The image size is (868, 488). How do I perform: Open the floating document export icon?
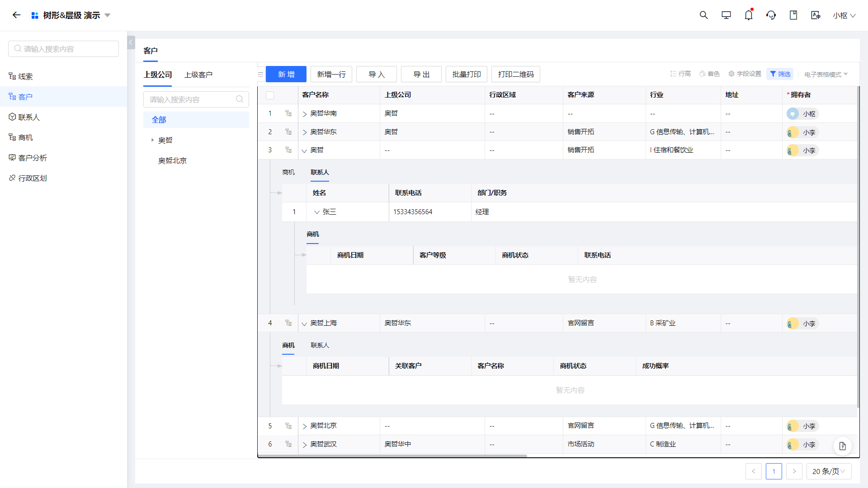(x=843, y=446)
